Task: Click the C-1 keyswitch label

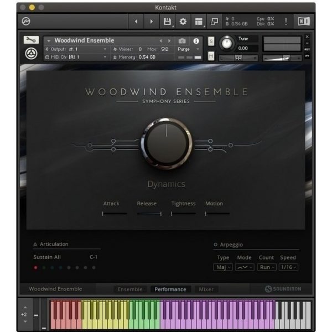Action: click(94, 257)
